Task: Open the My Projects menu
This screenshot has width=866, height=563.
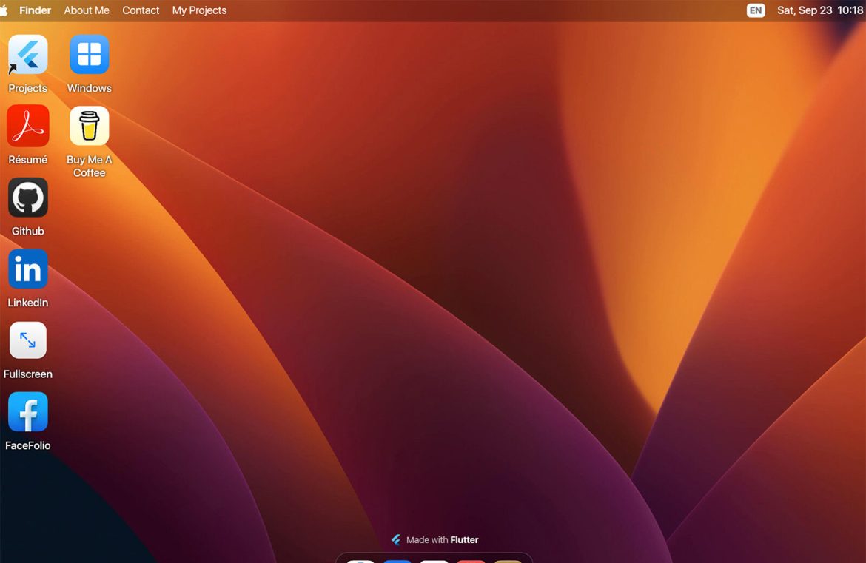Action: coord(199,10)
